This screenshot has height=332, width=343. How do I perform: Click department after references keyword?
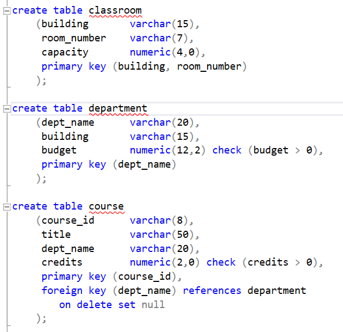tap(277, 291)
